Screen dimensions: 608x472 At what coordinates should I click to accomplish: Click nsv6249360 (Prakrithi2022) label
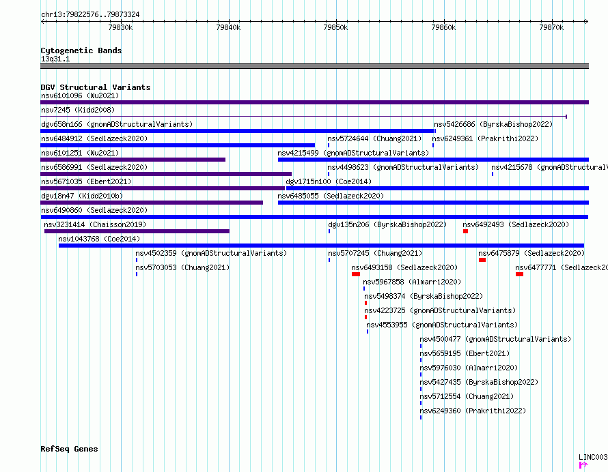click(x=473, y=411)
